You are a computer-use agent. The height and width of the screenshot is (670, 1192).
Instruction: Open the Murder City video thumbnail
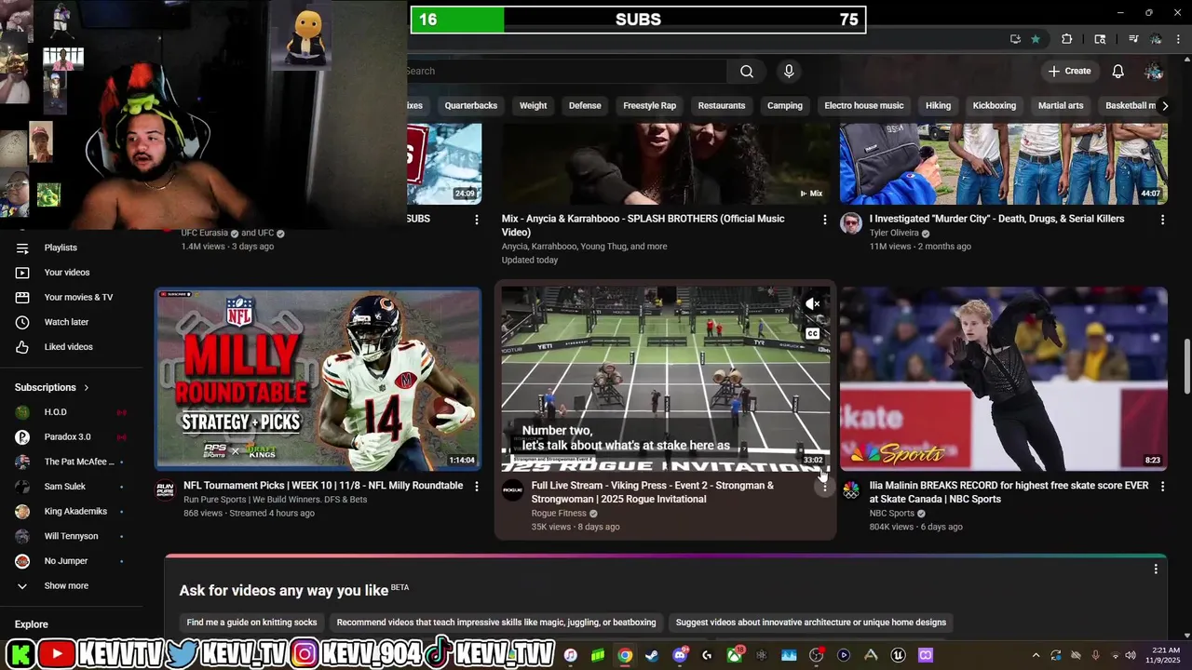tap(1004, 164)
